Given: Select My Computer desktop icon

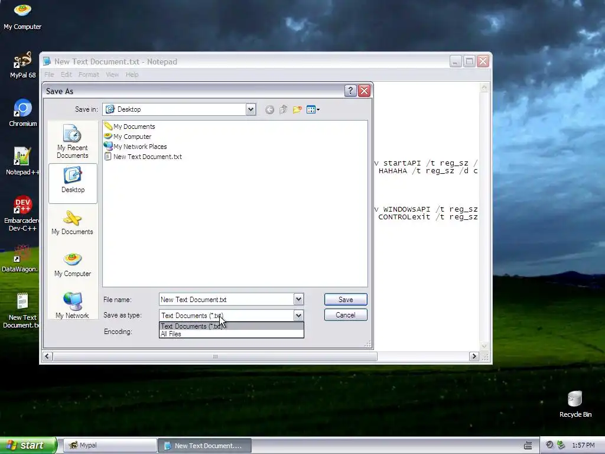Looking at the screenshot, I should click(22, 16).
